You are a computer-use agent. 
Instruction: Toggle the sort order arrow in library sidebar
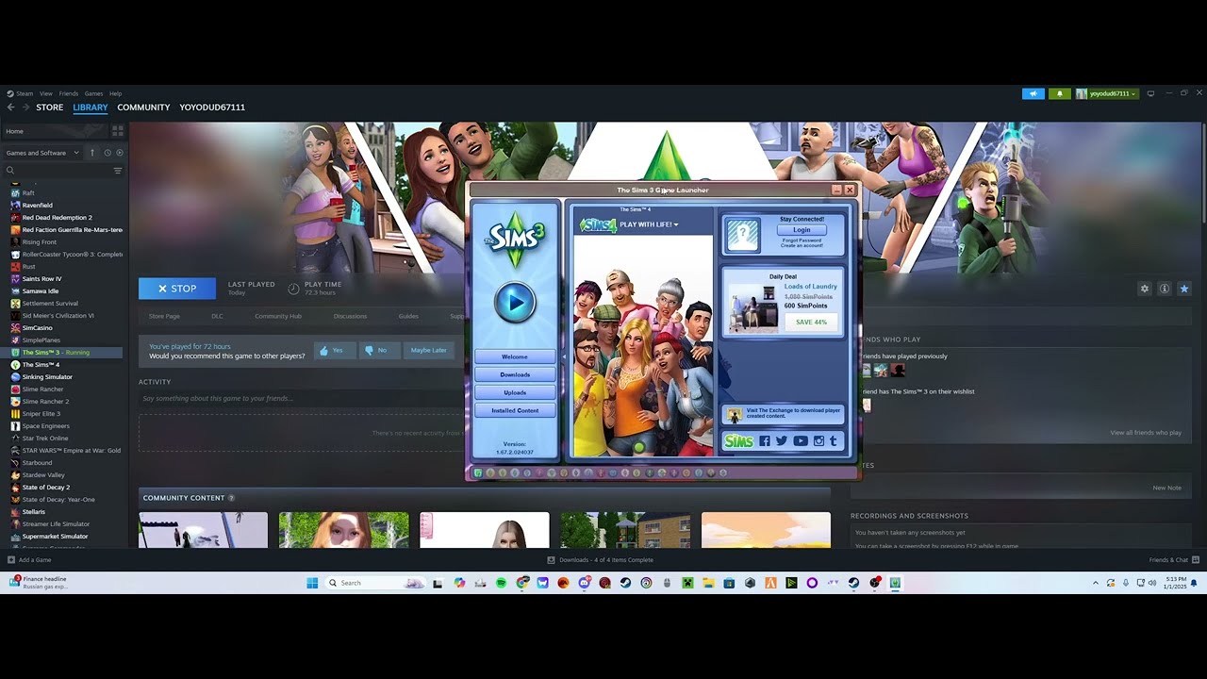(x=92, y=153)
